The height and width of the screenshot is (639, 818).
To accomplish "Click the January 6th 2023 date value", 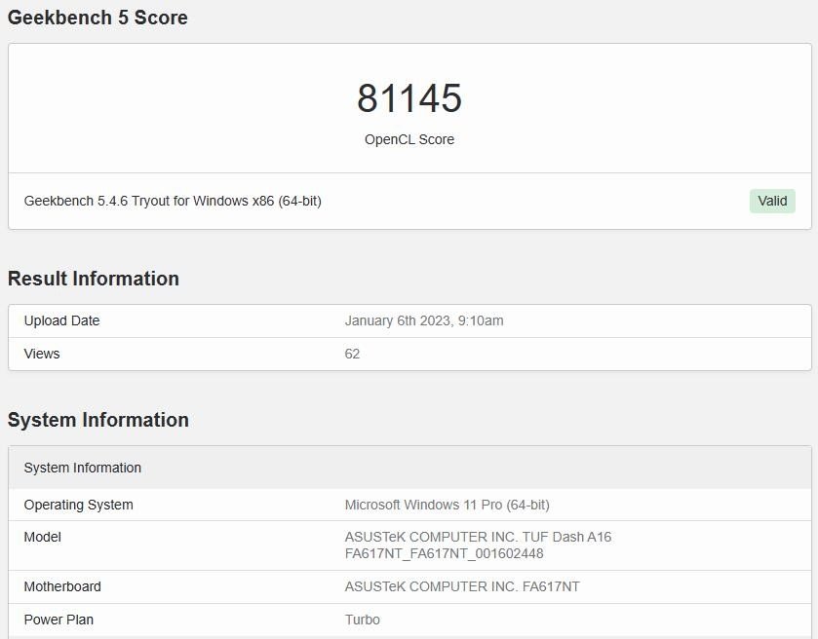I will (x=424, y=320).
